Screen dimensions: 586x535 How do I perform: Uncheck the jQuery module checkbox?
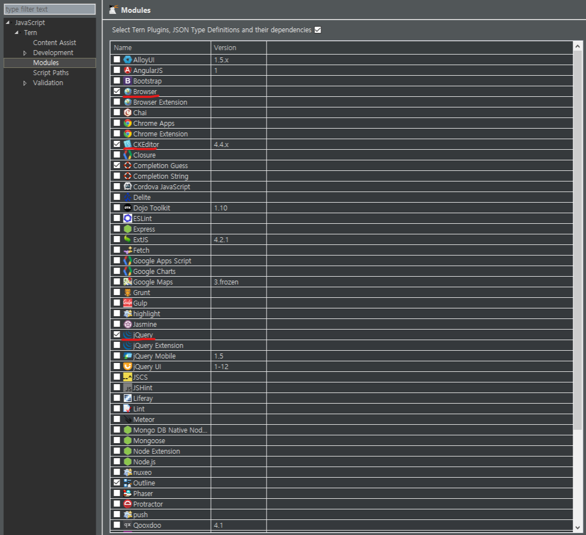pos(117,335)
